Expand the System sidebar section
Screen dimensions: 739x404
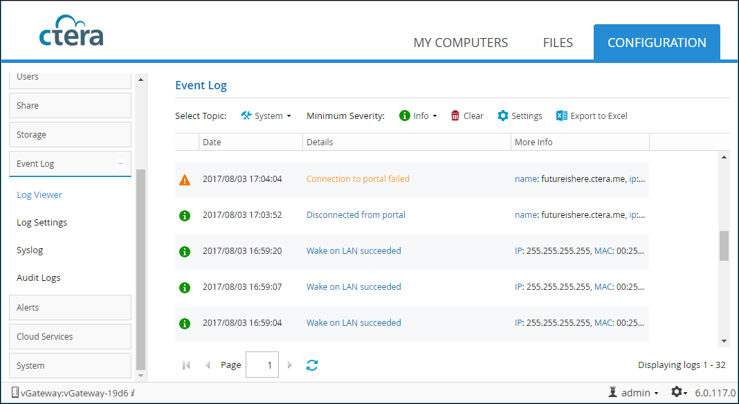click(70, 366)
